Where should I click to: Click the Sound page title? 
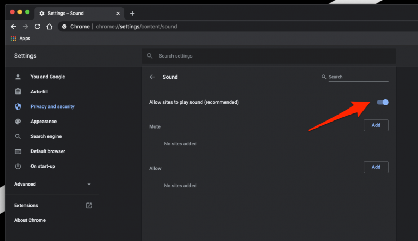[x=170, y=77]
